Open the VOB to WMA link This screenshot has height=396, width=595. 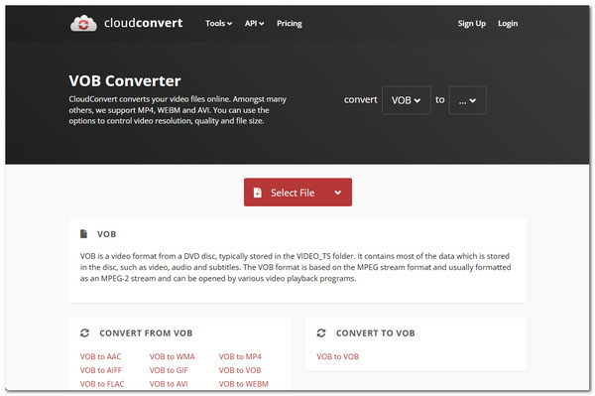(172, 356)
